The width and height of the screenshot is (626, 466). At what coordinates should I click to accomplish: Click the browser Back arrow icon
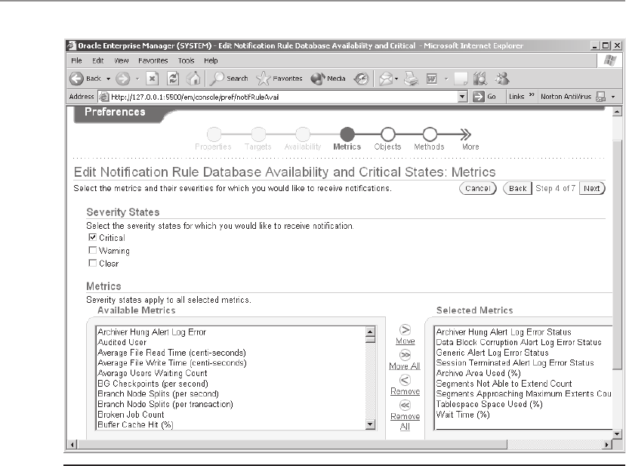pyautogui.click(x=76, y=79)
